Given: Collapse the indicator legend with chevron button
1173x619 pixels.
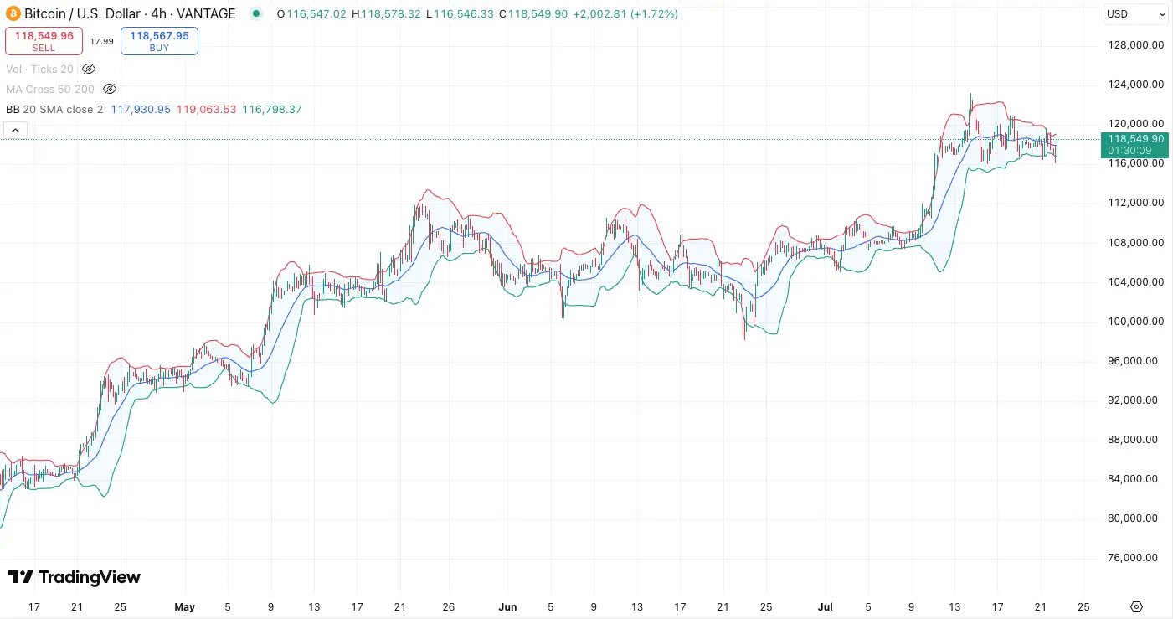Looking at the screenshot, I should point(15,130).
